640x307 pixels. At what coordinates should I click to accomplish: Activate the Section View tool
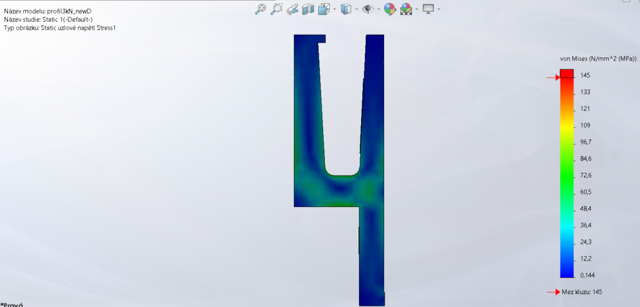click(308, 9)
